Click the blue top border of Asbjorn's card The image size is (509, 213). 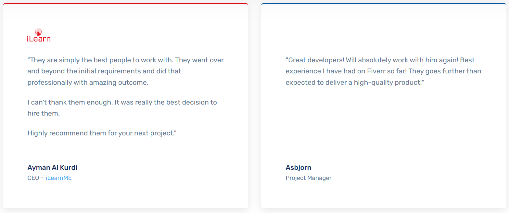click(x=384, y=4)
